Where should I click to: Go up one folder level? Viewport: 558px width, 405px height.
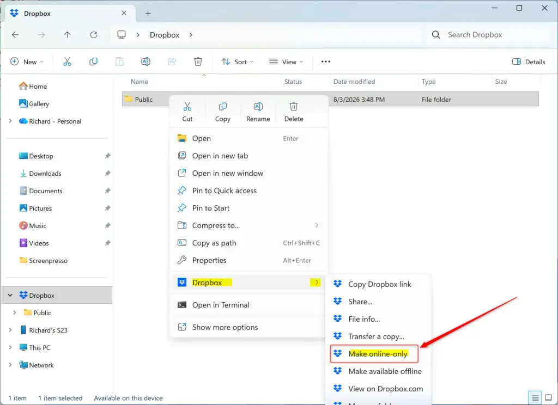[x=67, y=34]
